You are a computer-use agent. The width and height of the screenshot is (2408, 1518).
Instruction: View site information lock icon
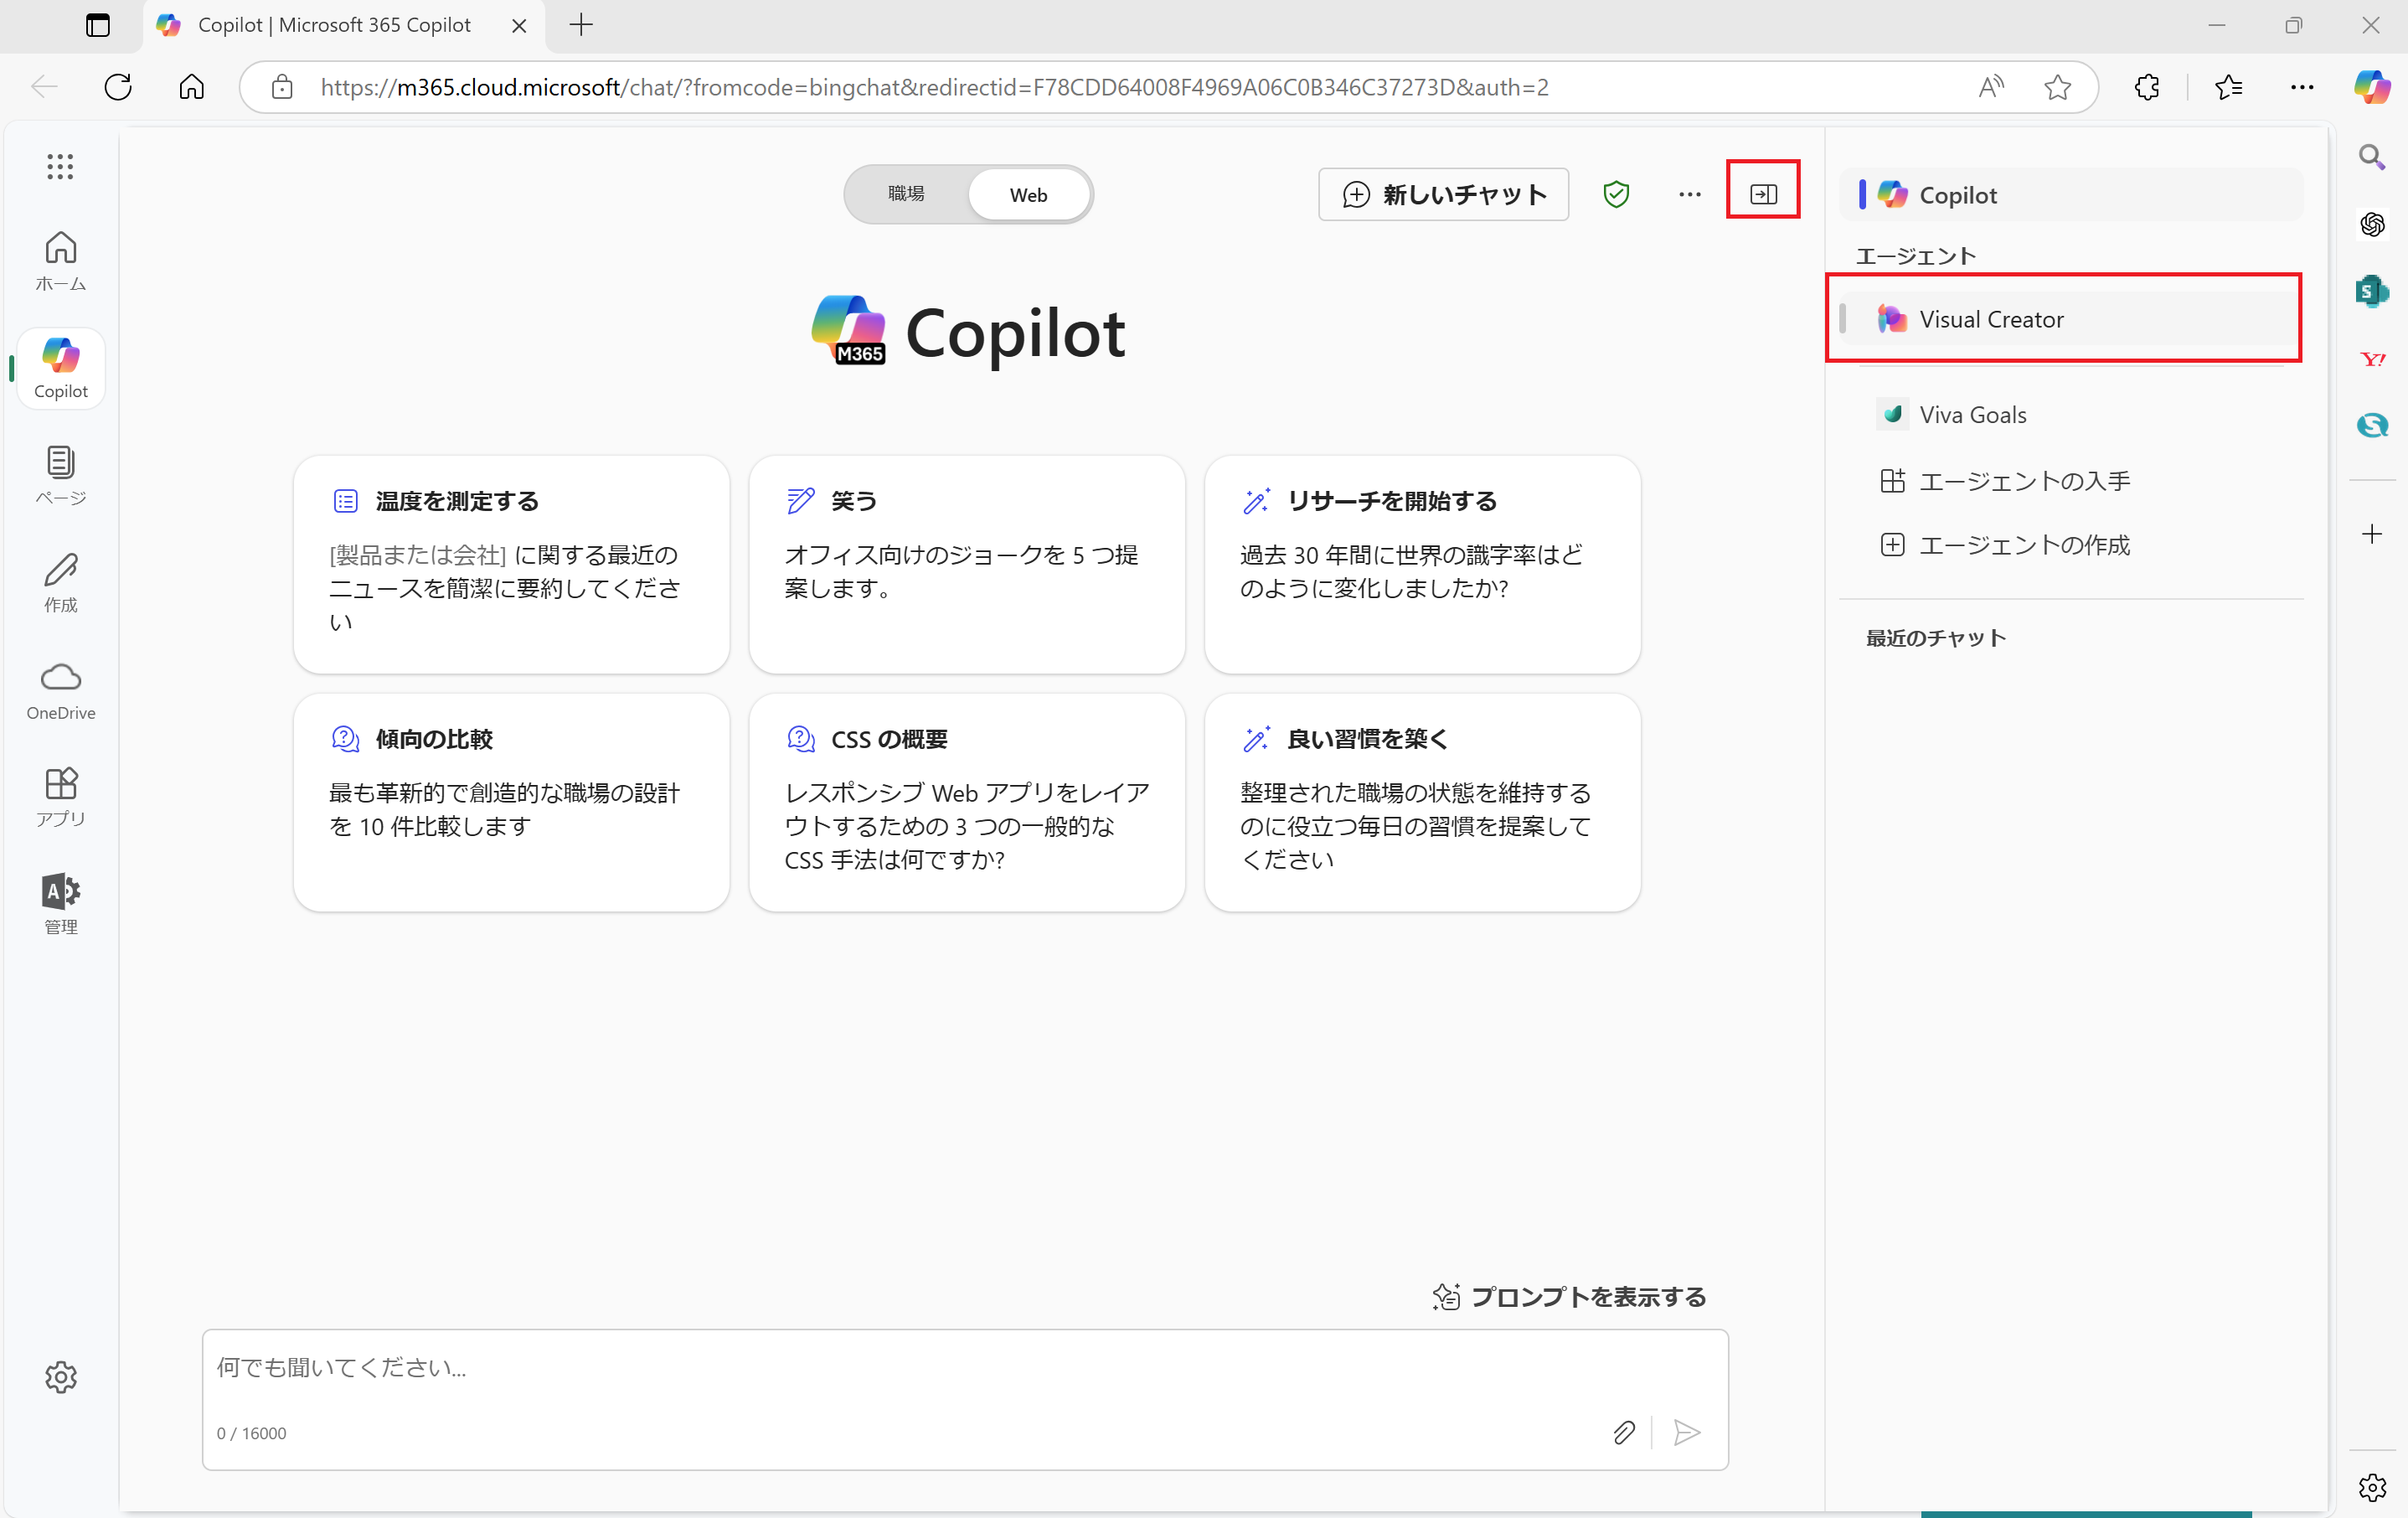pos(282,87)
